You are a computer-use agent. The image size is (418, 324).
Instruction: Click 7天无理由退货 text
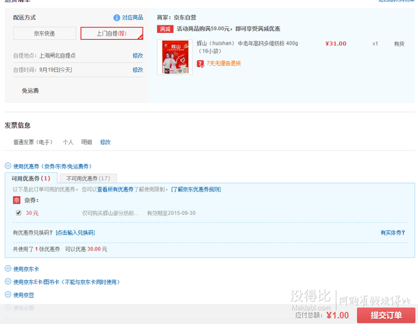(x=223, y=63)
